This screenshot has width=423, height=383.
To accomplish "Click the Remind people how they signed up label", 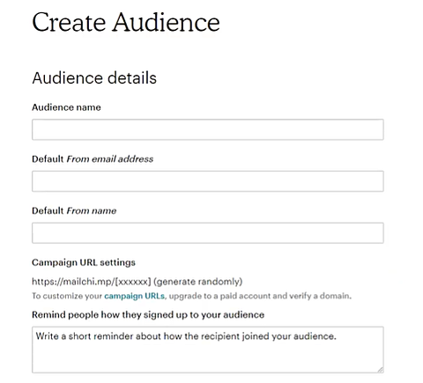I will [148, 314].
